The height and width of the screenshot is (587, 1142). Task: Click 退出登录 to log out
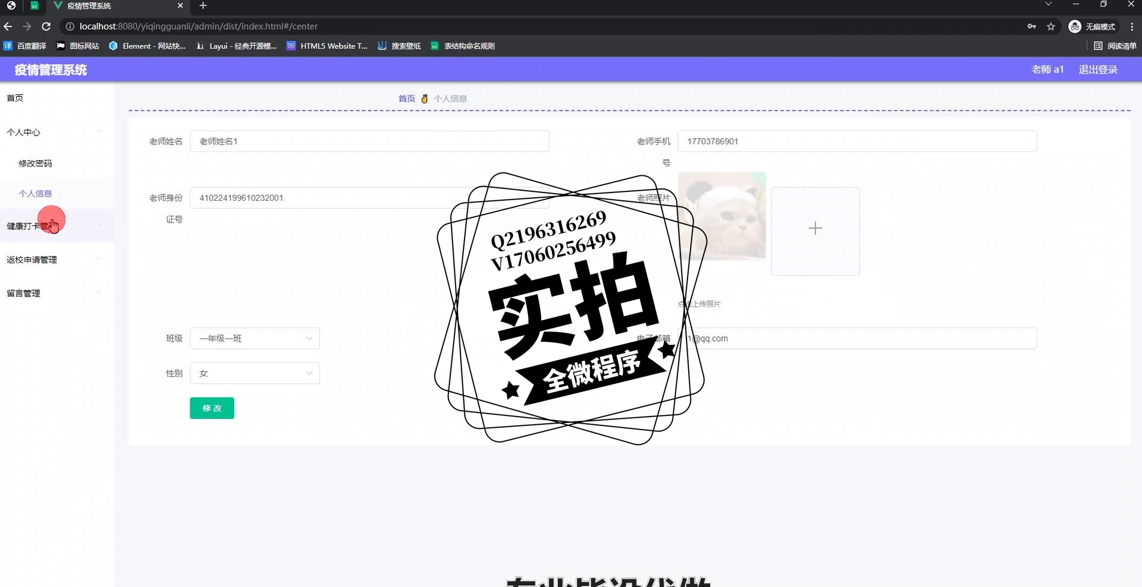point(1098,70)
